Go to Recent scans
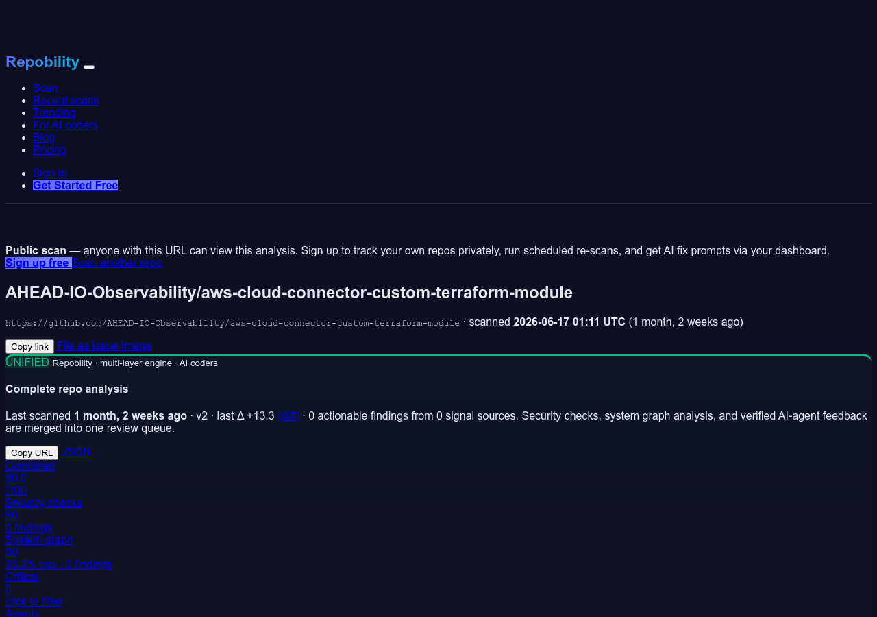The height and width of the screenshot is (617, 877). click(x=66, y=100)
